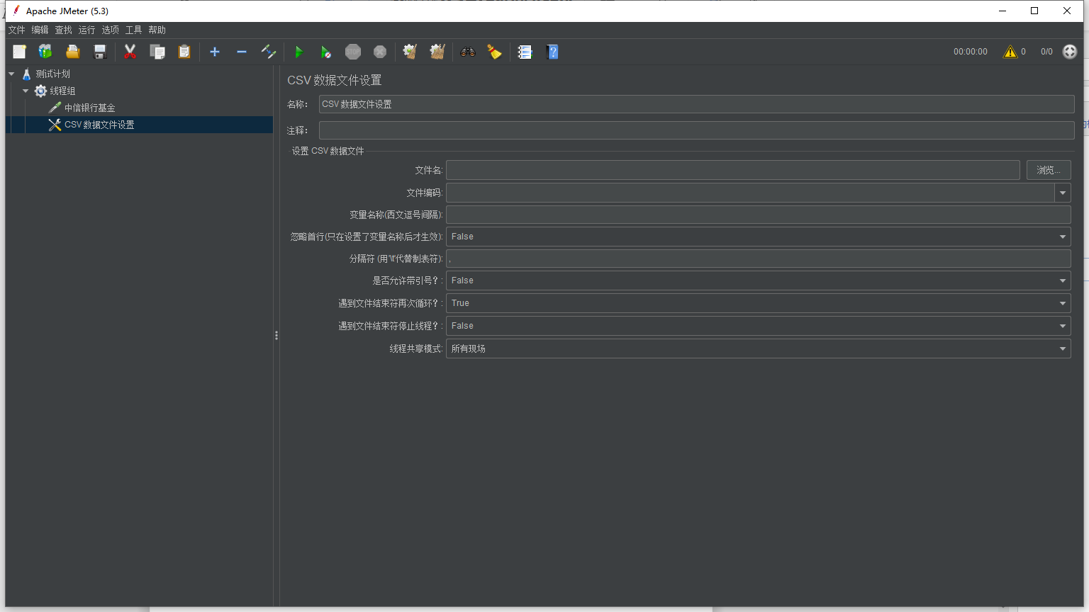Screen dimensions: 1089x612
Task: Open the 编辑 menu
Action: (40, 30)
